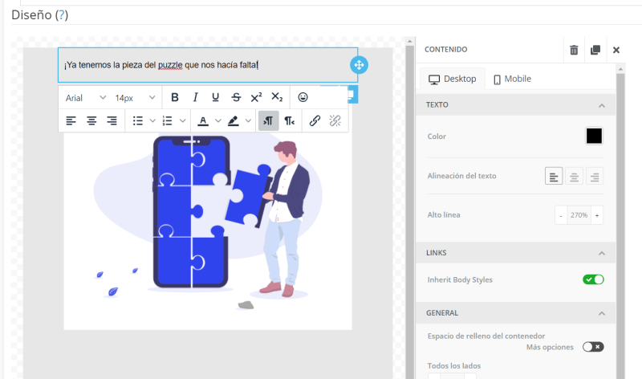642x379 pixels.
Task: Open numbered list style options arrow
Action: (183, 121)
